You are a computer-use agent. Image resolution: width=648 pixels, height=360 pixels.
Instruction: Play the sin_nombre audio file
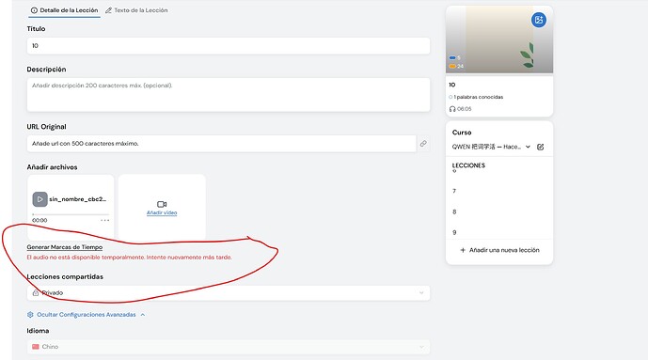point(40,199)
